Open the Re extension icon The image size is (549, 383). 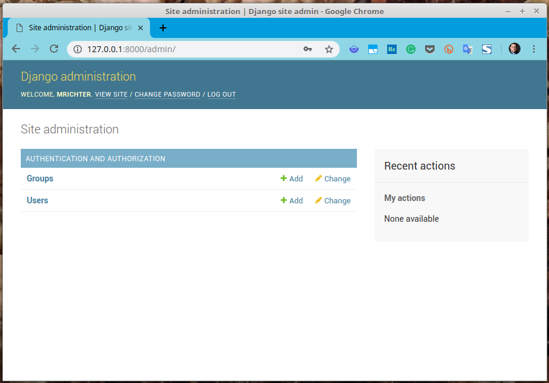(x=392, y=49)
